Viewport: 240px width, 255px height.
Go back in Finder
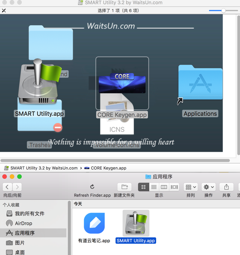7,187
